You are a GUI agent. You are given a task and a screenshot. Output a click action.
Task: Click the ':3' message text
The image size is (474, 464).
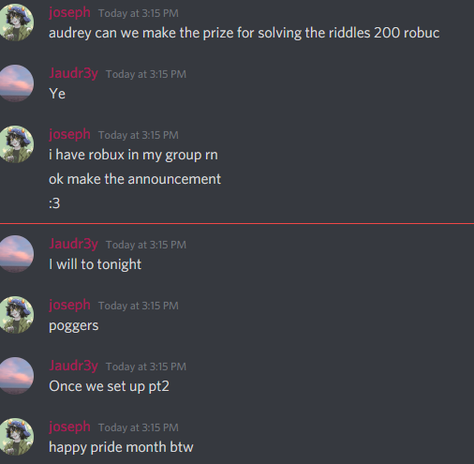(54, 203)
